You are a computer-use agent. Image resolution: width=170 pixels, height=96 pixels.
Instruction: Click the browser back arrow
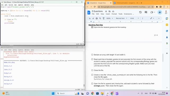click(87, 7)
